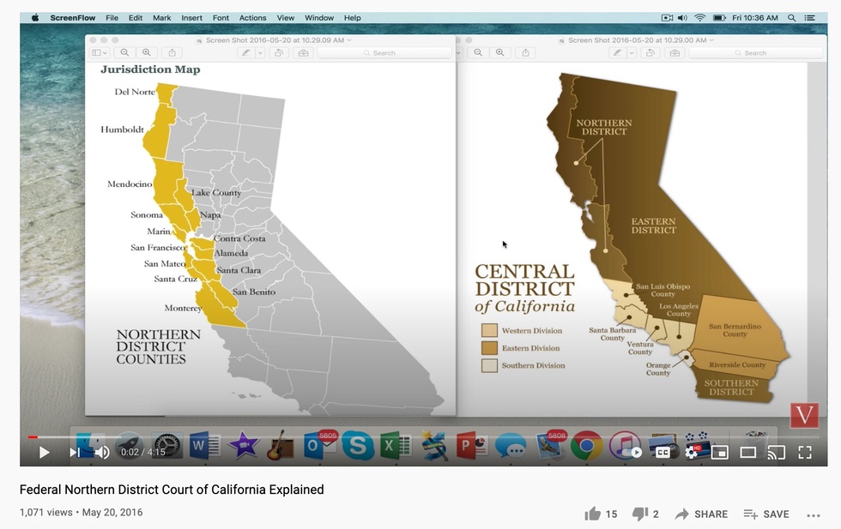
Task: Open the ScreenFlow Actions menu
Action: [x=252, y=17]
